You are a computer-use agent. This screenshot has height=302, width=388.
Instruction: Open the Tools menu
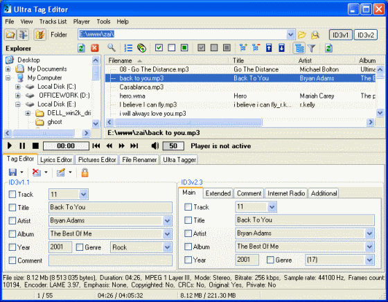[103, 21]
